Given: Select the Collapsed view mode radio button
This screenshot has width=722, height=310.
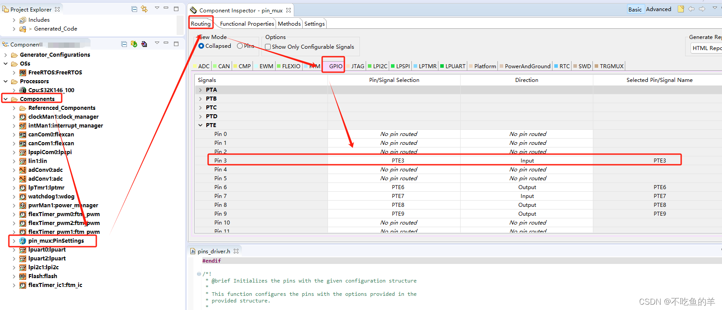Looking at the screenshot, I should pyautogui.click(x=201, y=46).
